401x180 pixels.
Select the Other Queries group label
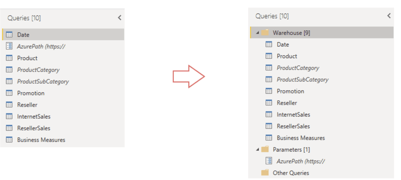(291, 173)
